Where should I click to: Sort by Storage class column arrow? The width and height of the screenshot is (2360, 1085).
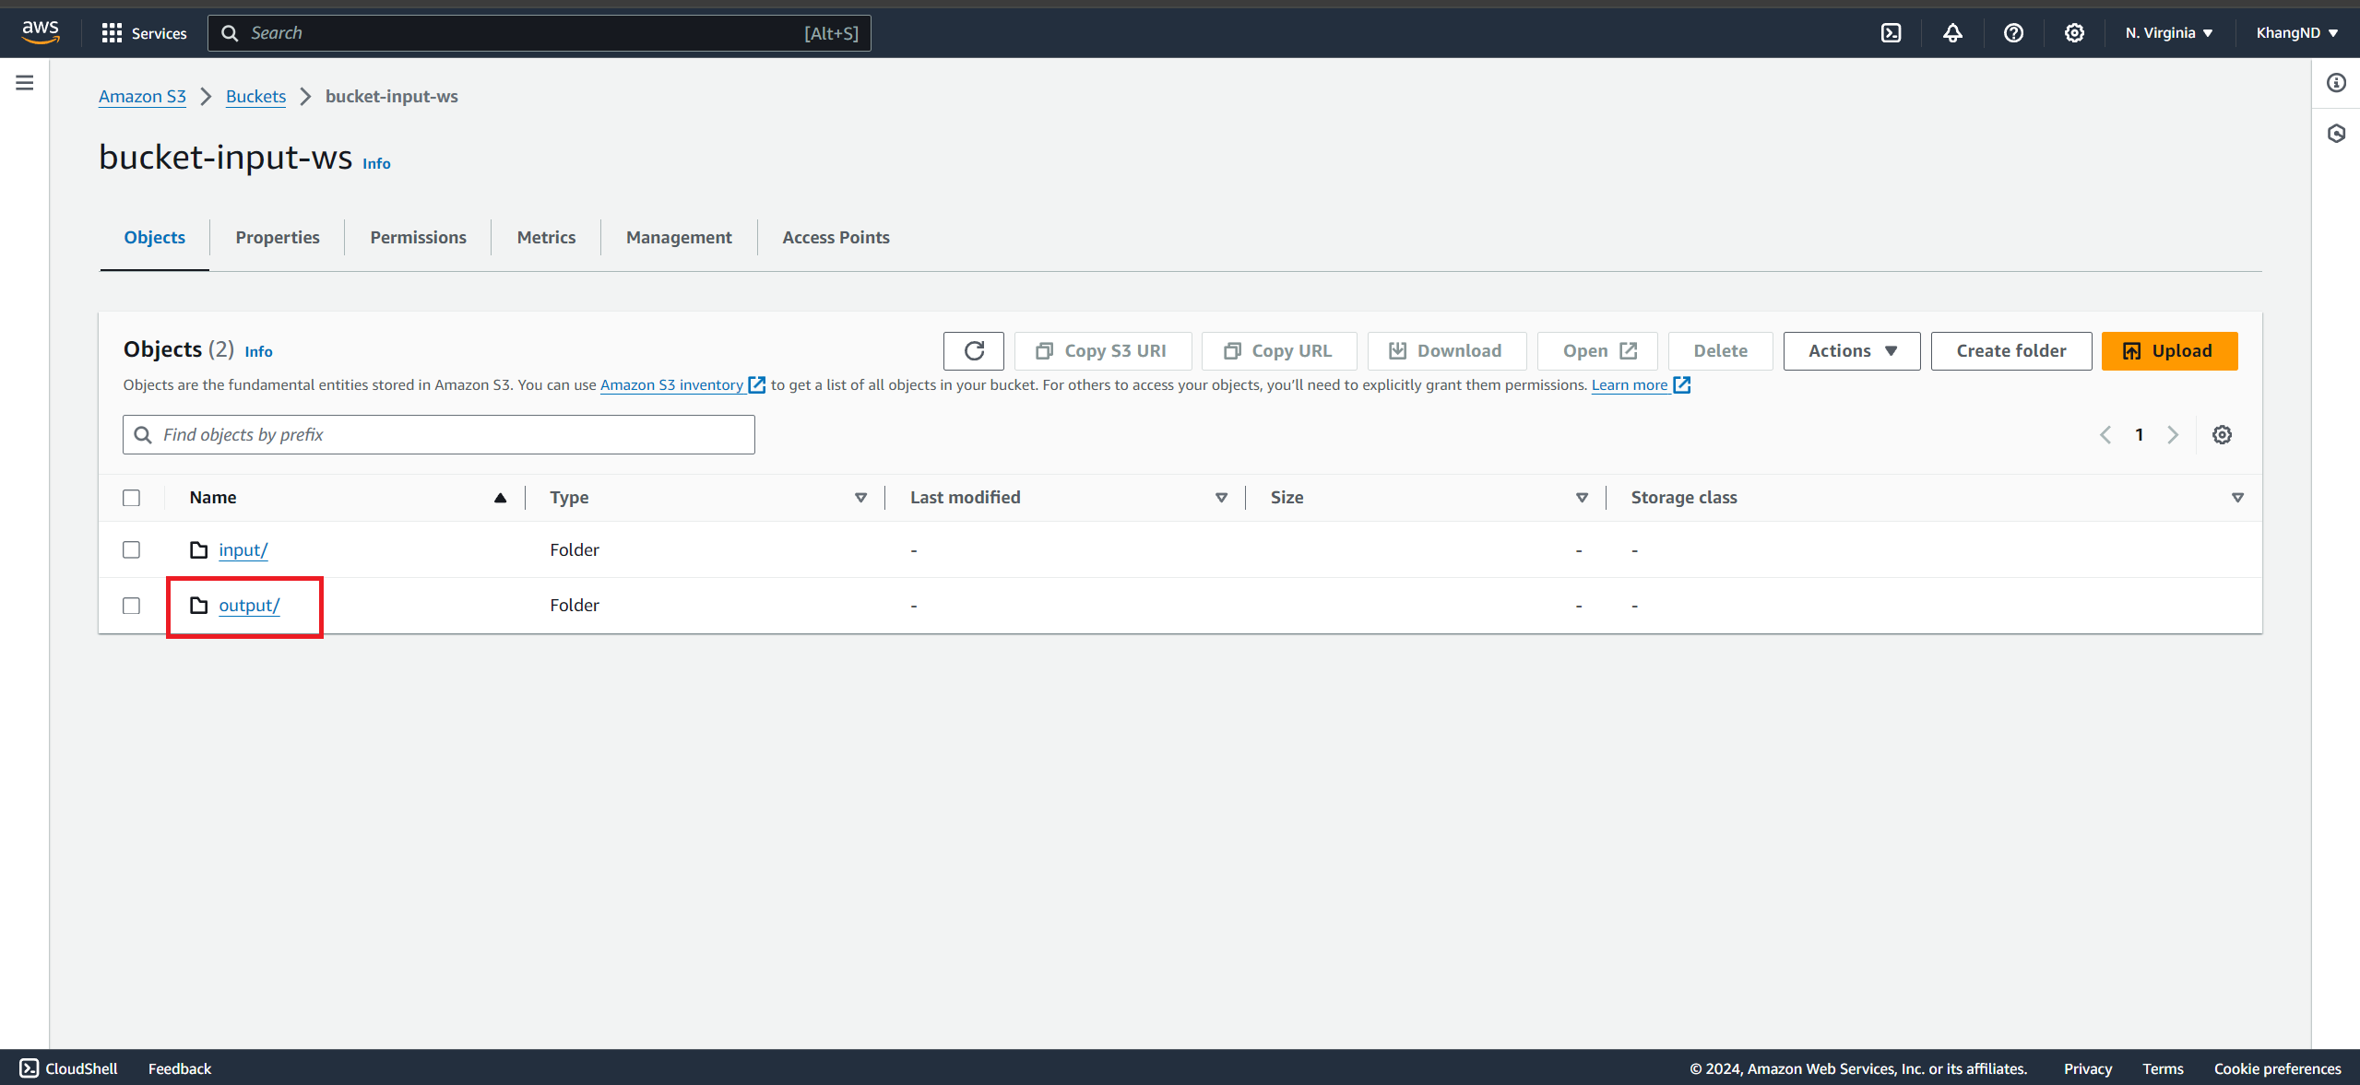(x=2237, y=498)
